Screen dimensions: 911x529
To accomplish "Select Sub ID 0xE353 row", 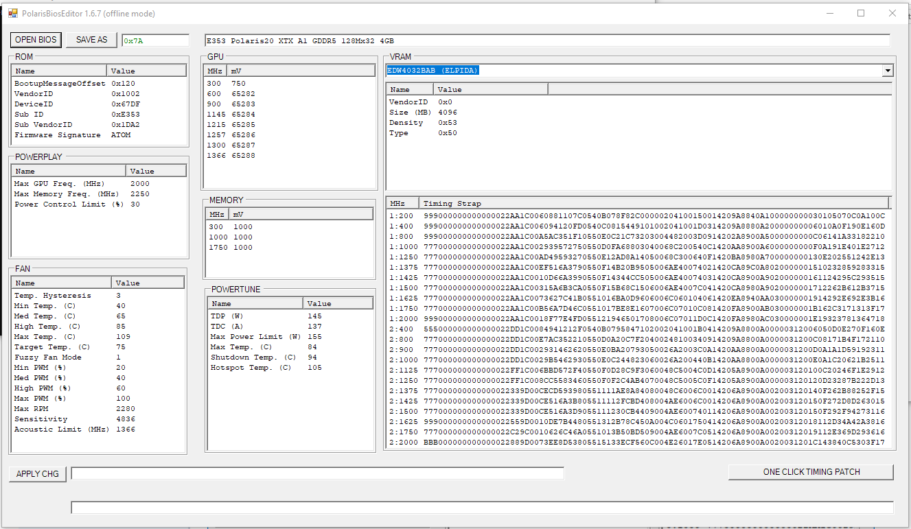I will [x=100, y=115].
